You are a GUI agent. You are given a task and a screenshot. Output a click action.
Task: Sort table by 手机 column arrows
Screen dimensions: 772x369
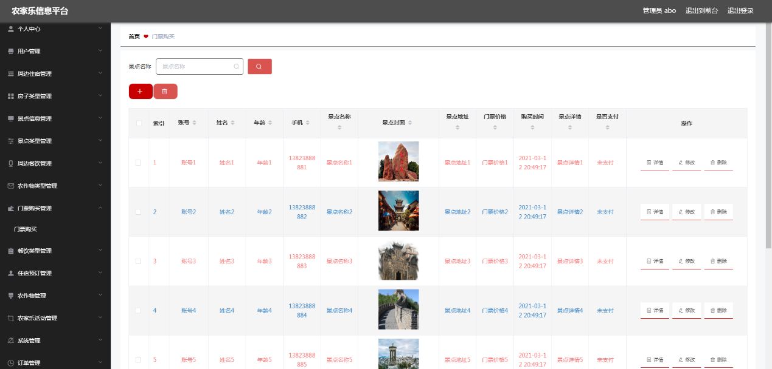tap(308, 123)
